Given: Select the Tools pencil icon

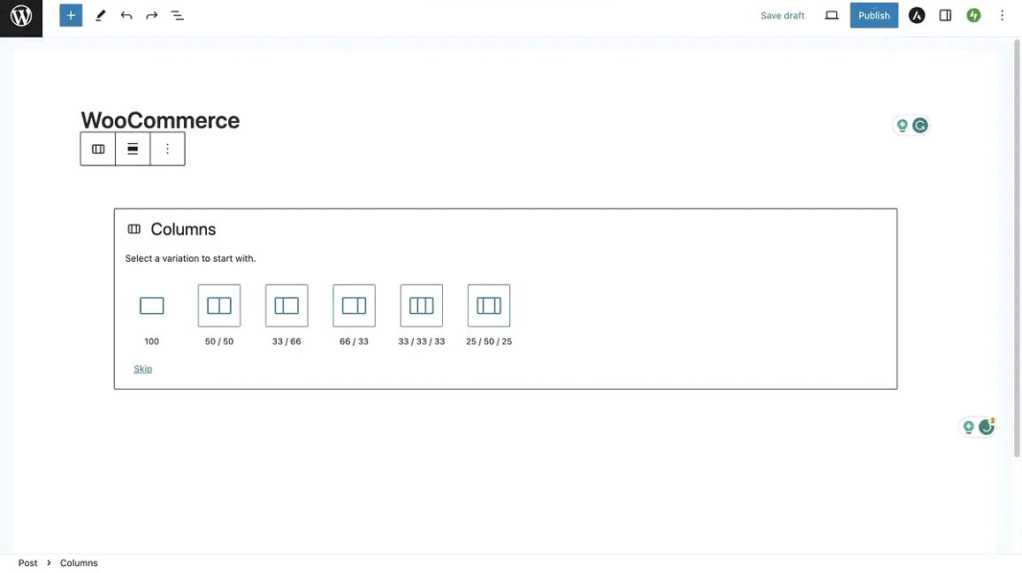Looking at the screenshot, I should click(x=101, y=16).
